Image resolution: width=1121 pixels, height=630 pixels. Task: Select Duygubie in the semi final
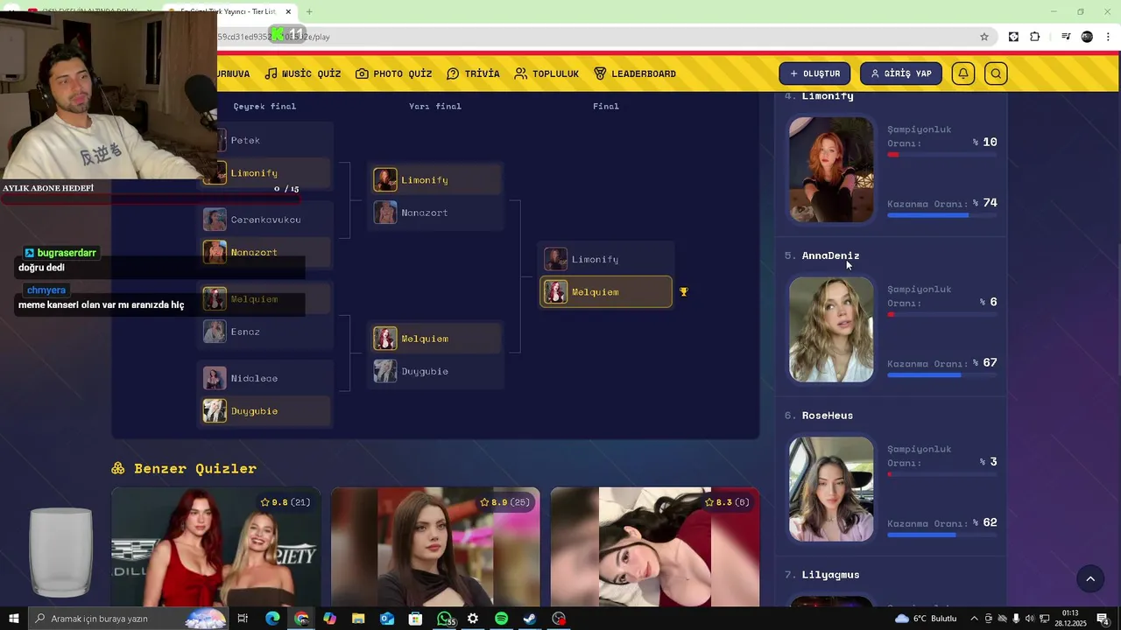[x=437, y=371]
